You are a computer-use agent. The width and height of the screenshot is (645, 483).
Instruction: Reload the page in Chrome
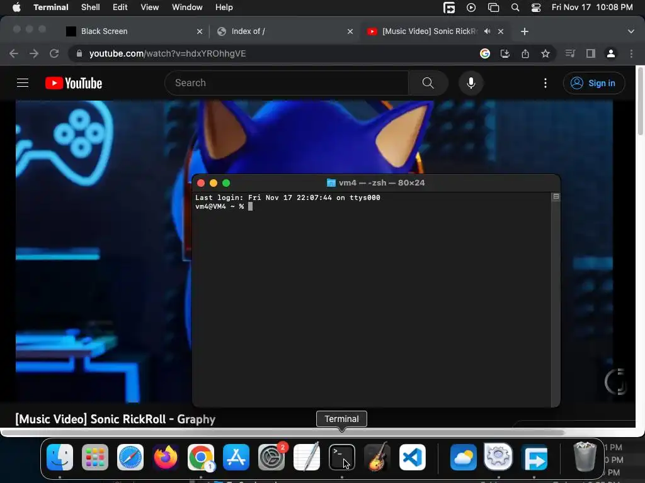pyautogui.click(x=54, y=53)
